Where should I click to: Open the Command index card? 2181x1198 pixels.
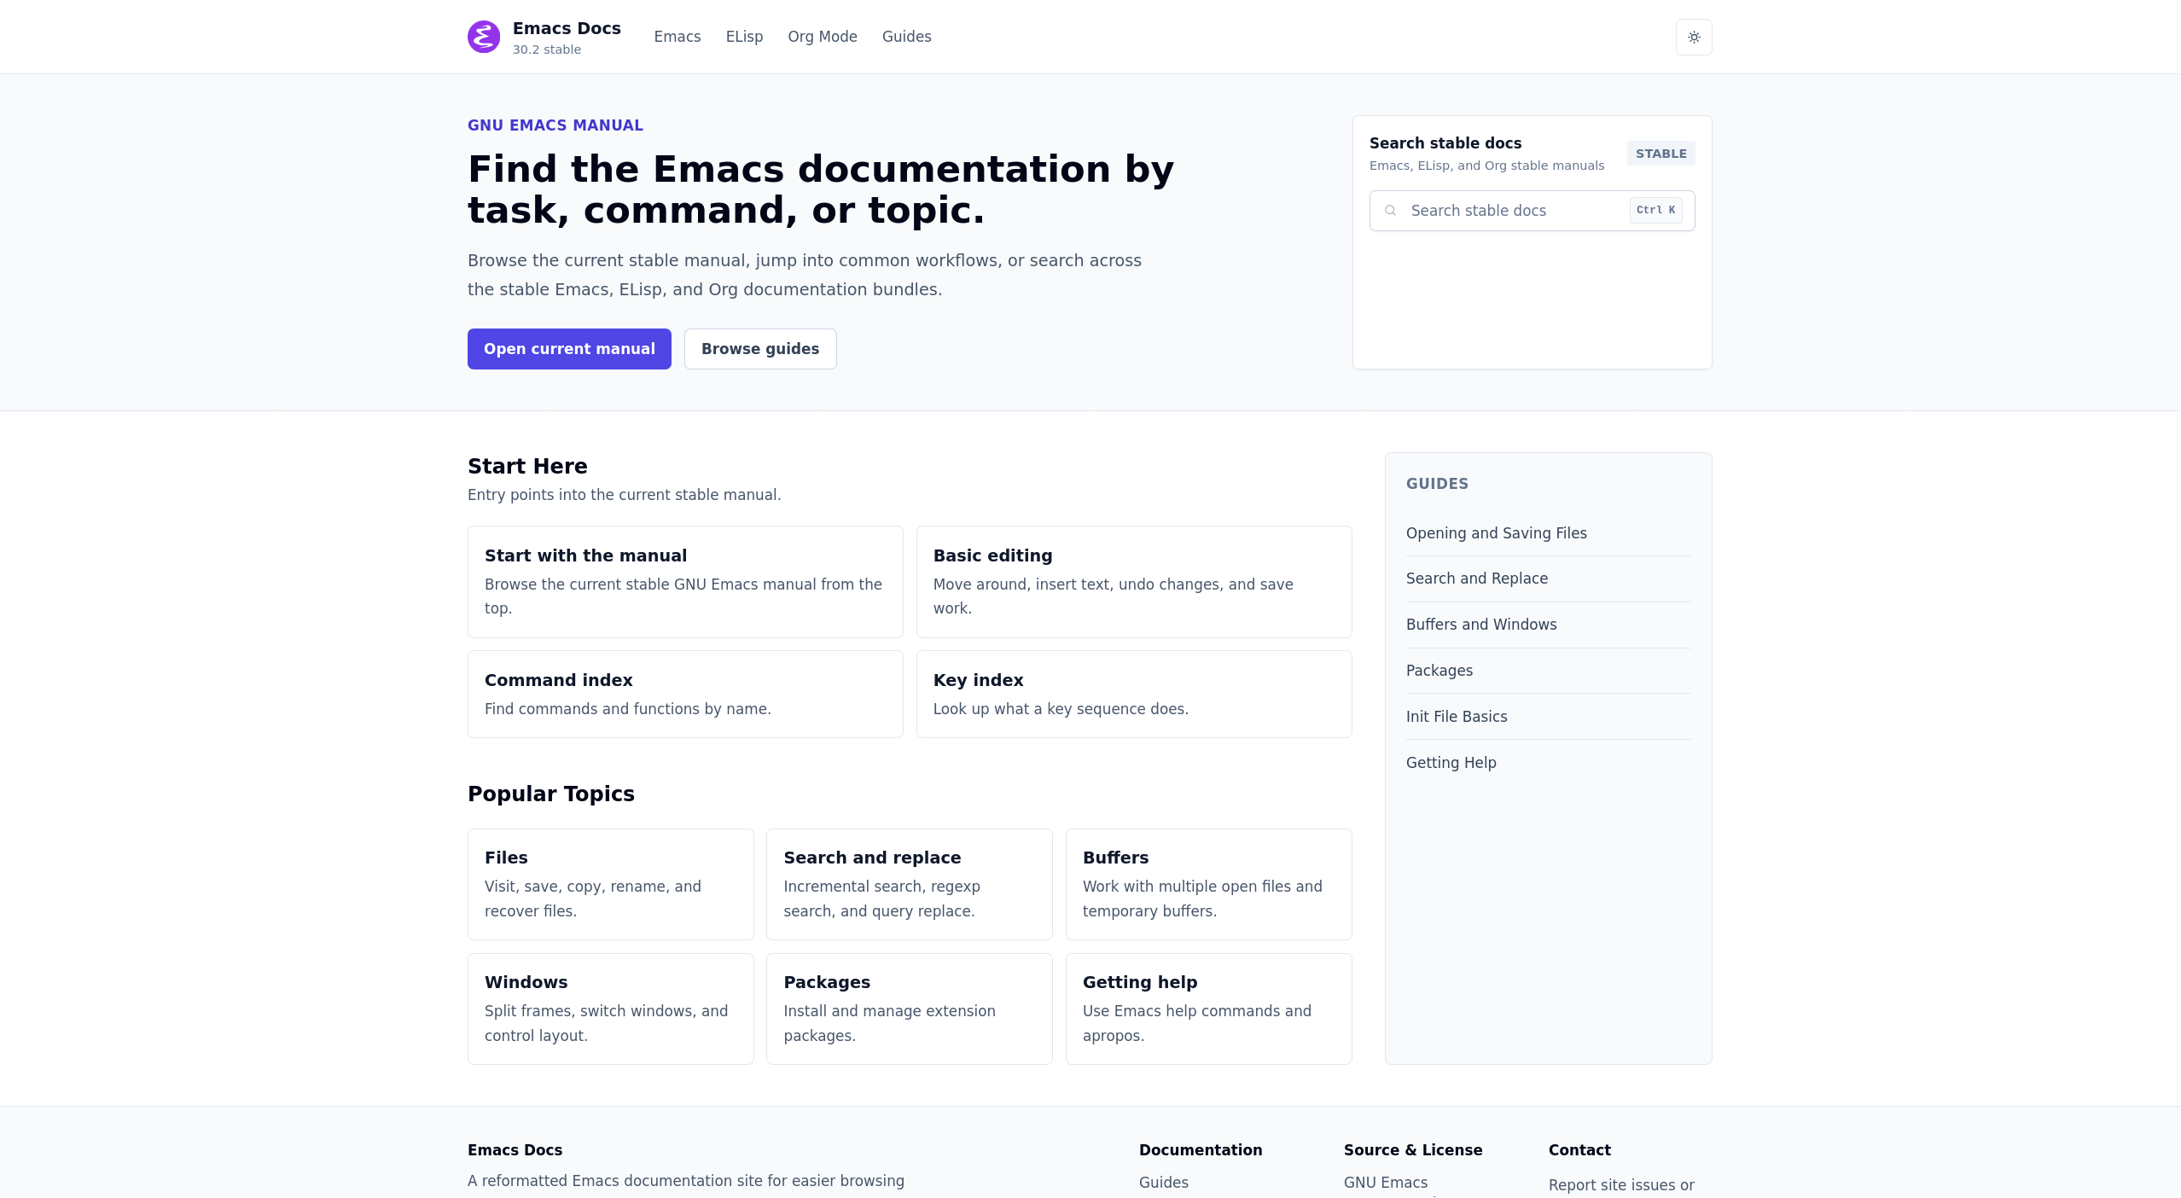pyautogui.click(x=685, y=695)
